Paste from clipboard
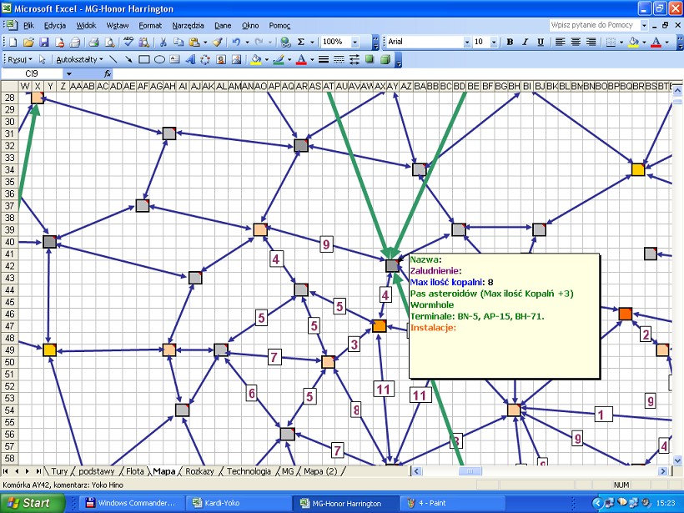 [194, 42]
